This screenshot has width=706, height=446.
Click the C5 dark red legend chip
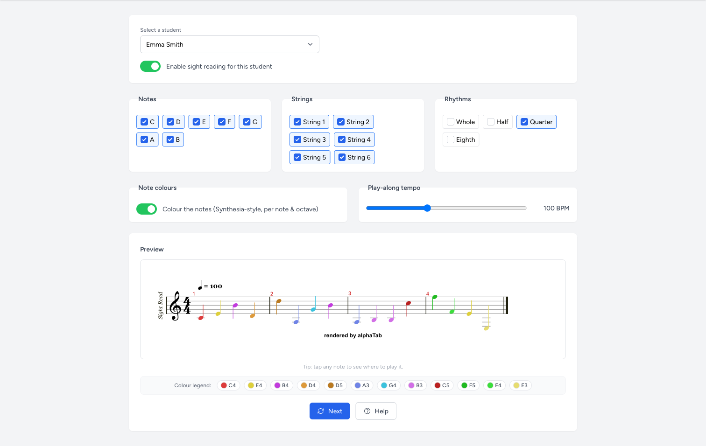442,385
